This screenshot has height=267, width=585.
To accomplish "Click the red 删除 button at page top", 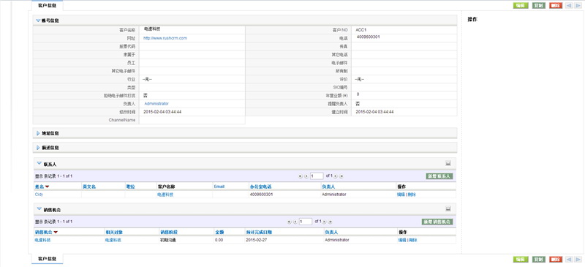I will tap(556, 6).
